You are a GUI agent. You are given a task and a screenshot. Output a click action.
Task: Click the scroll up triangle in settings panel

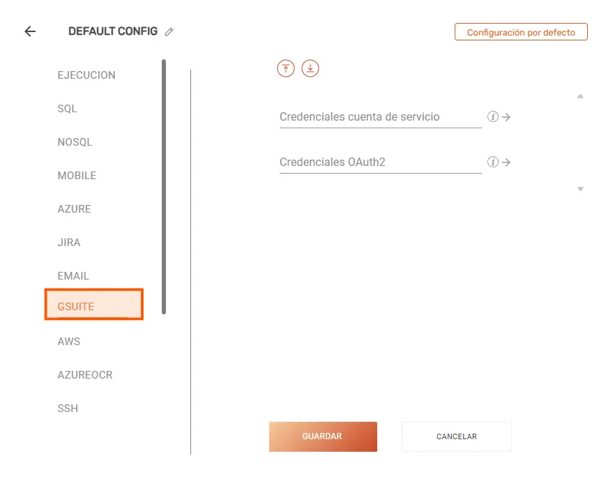tap(580, 96)
